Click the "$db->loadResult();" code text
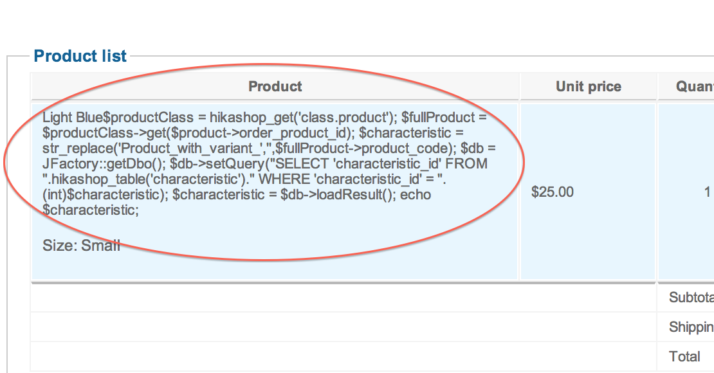The width and height of the screenshot is (714, 373). click(338, 195)
